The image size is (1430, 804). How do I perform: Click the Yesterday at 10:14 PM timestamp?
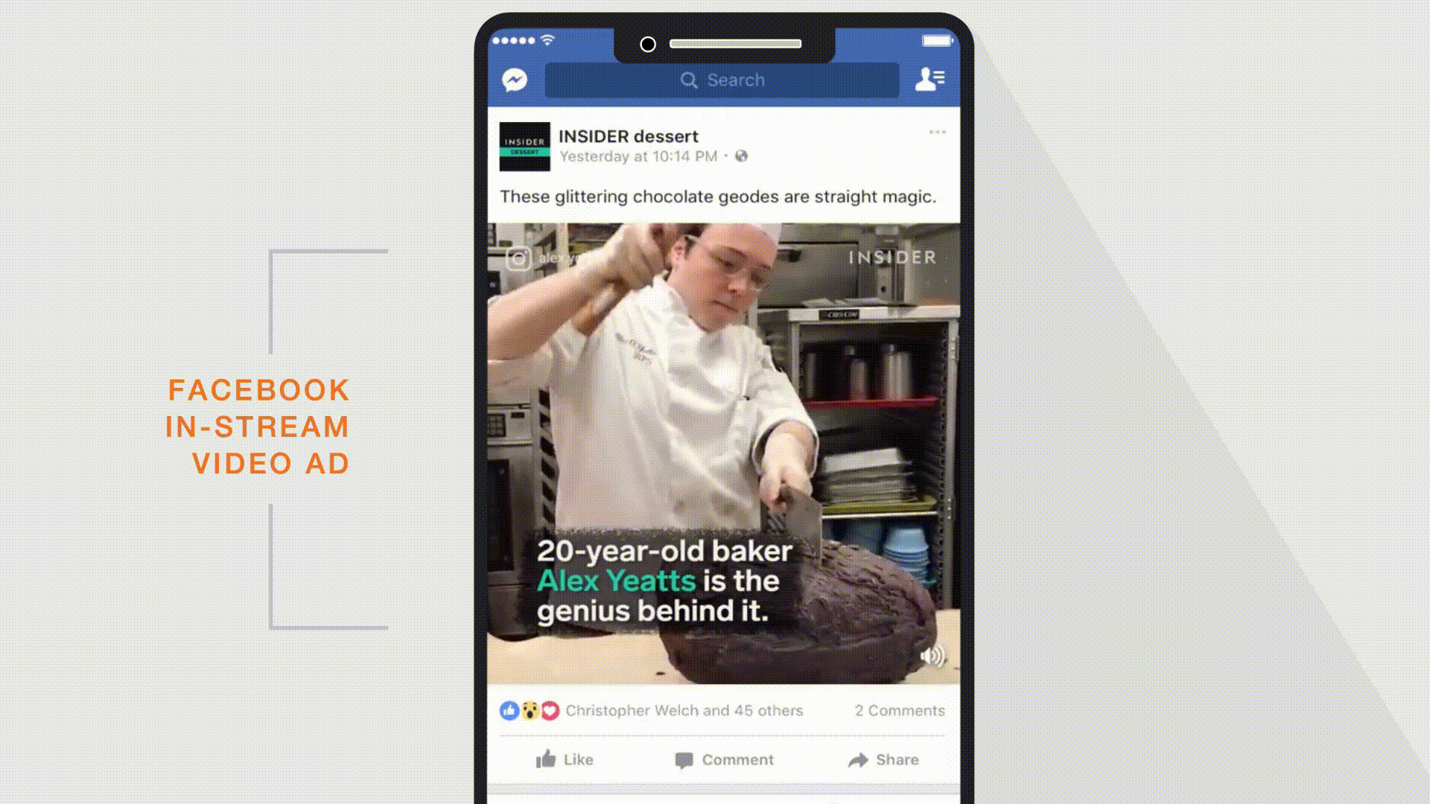pyautogui.click(x=638, y=156)
